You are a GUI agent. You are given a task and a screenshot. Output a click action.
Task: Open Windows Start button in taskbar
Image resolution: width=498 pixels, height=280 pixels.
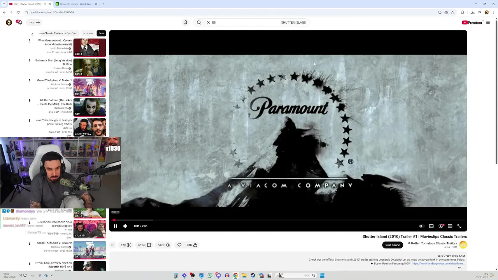(x=322, y=276)
